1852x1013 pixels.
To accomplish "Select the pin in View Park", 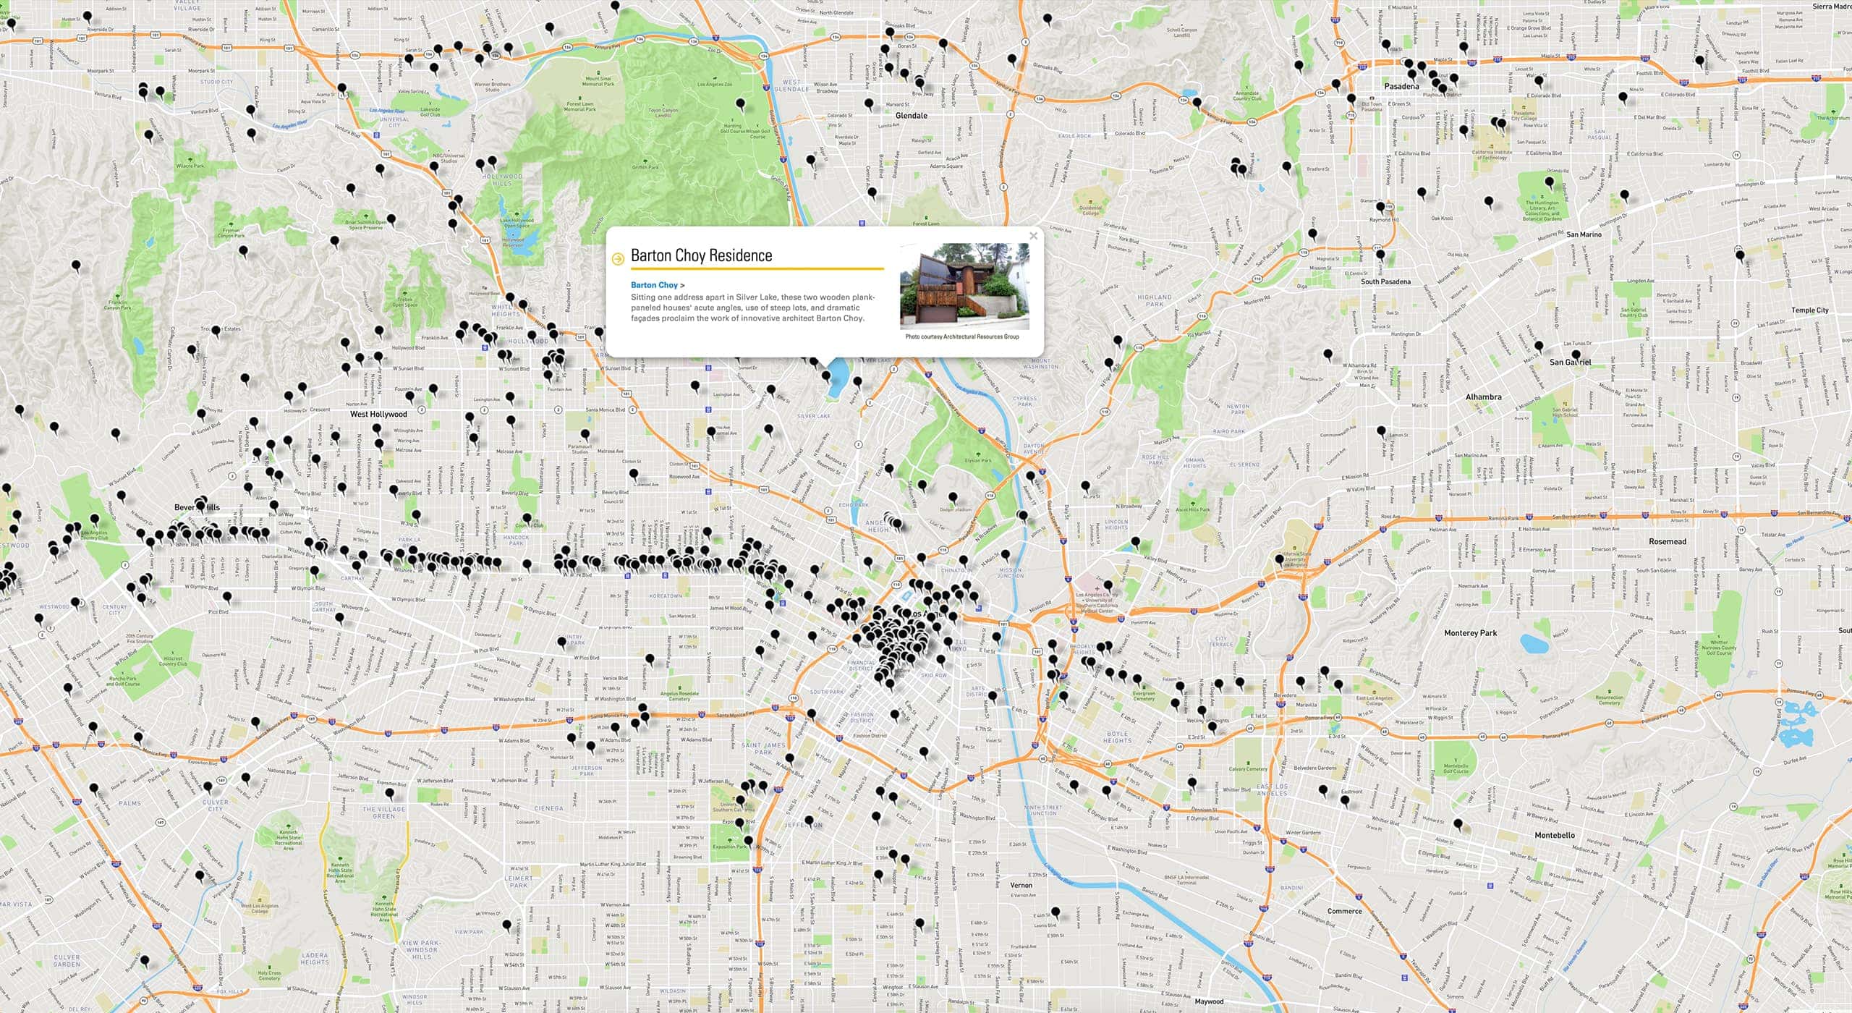I will [x=506, y=925].
